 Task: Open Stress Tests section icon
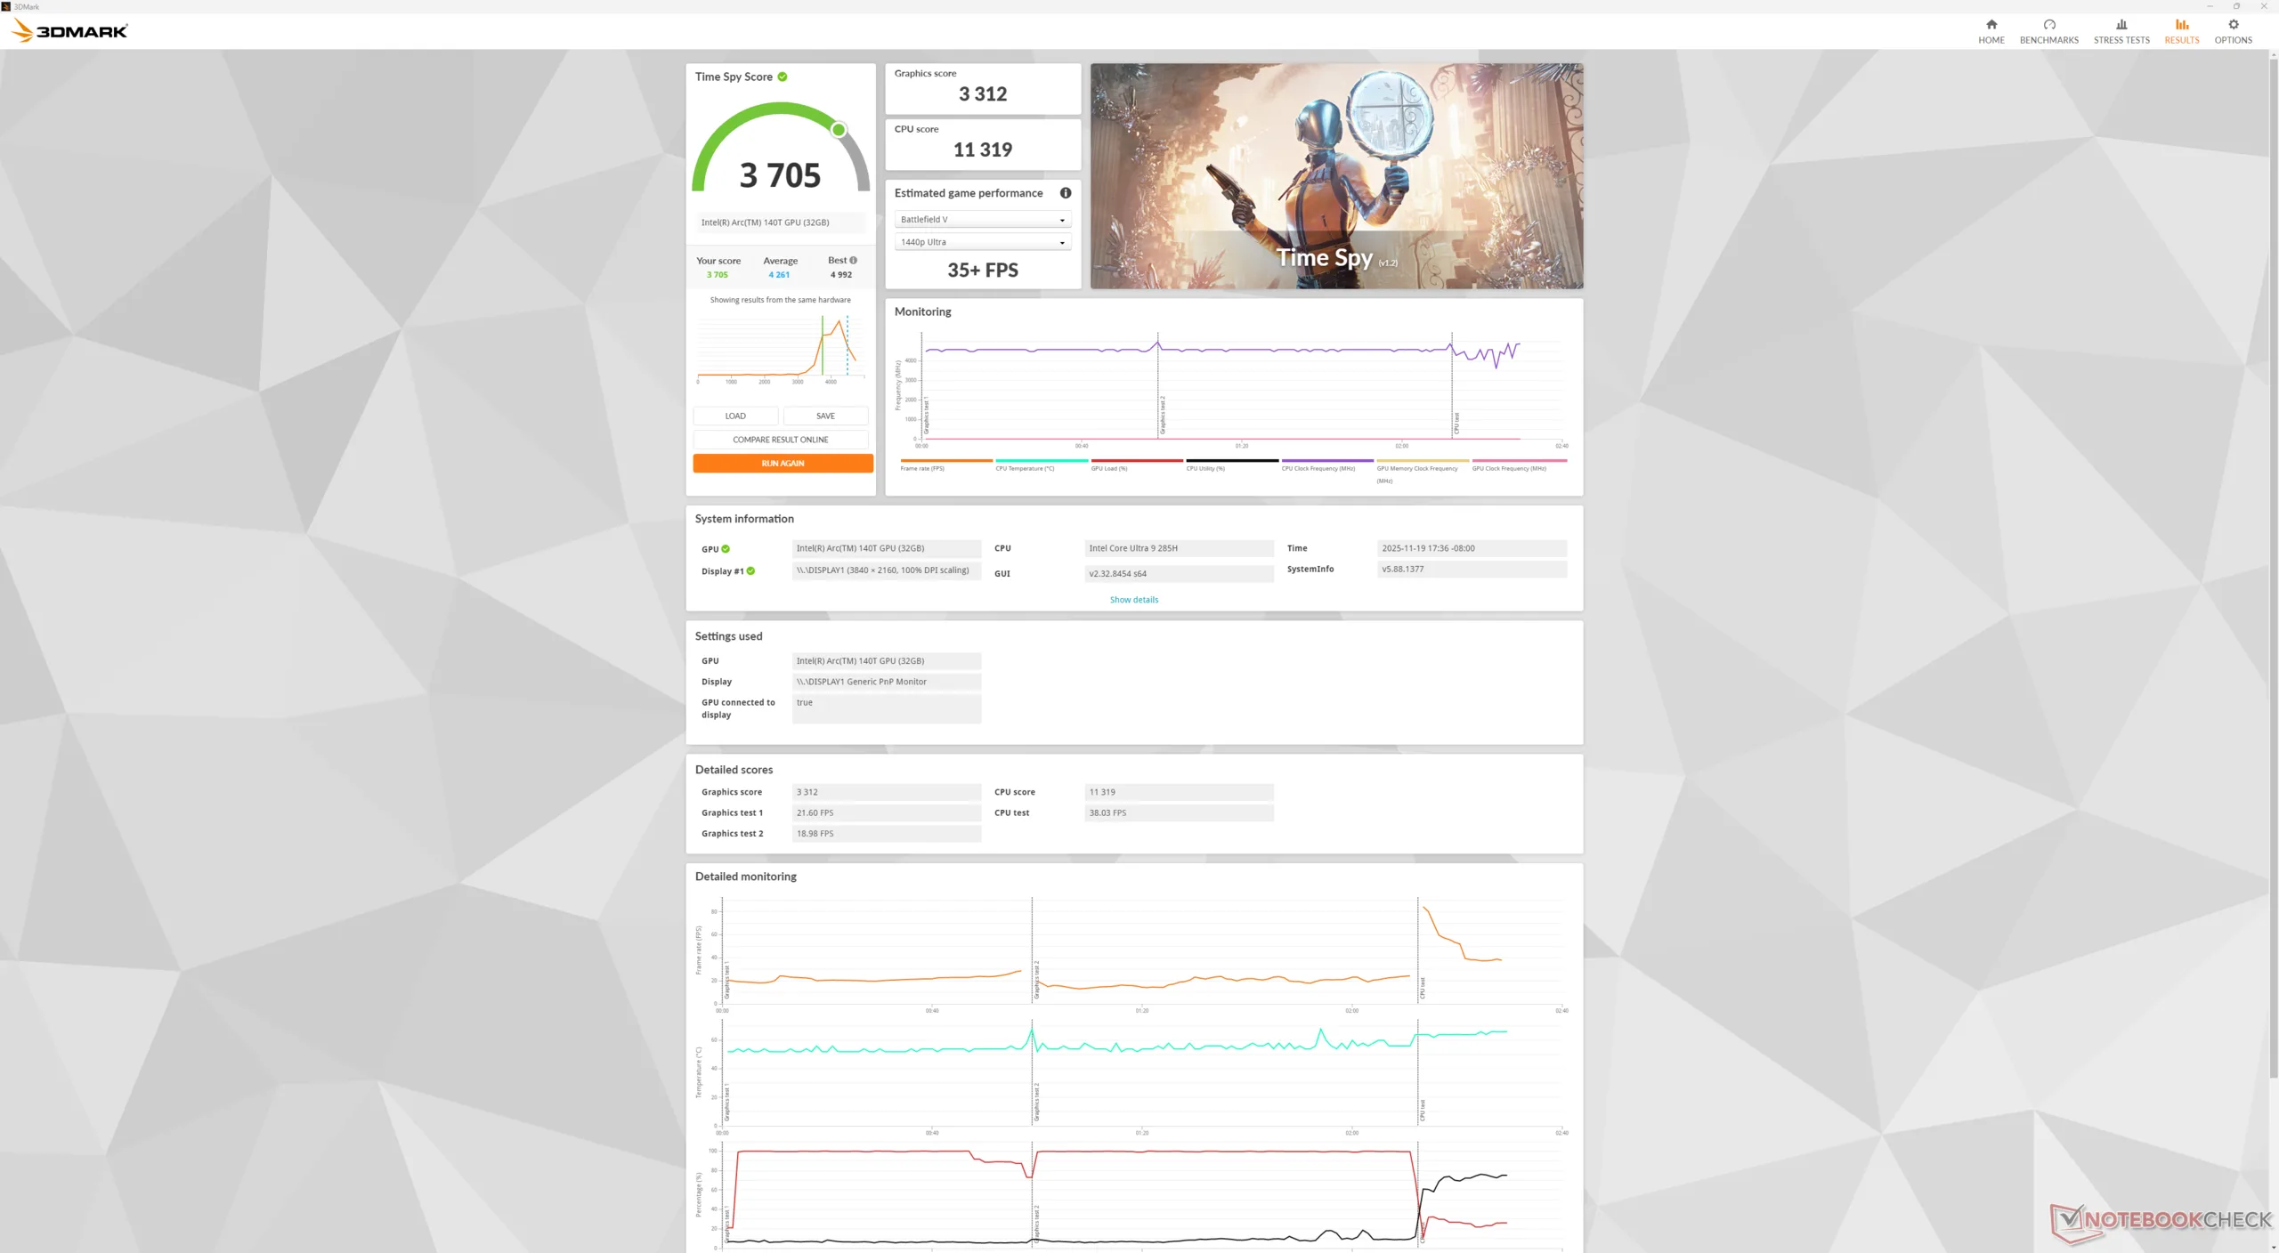point(2121,25)
